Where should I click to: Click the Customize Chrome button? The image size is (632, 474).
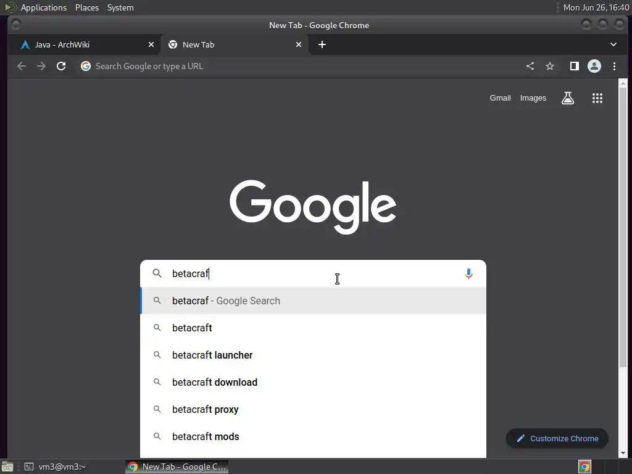click(x=557, y=439)
